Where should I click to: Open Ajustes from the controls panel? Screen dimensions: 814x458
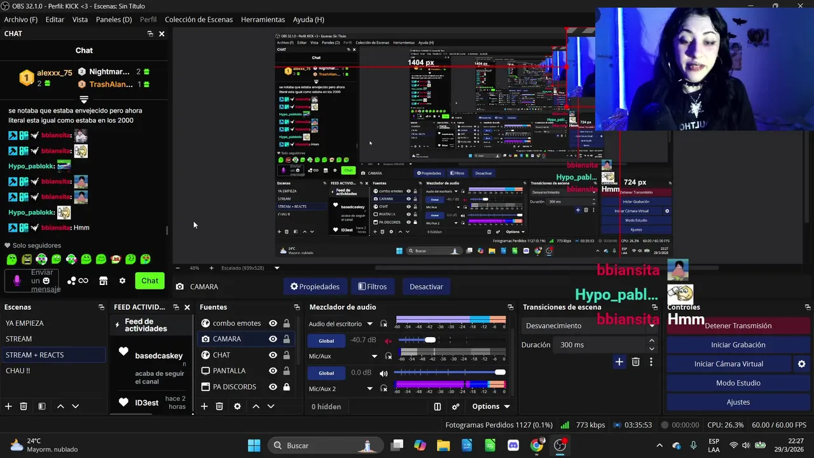738,402
